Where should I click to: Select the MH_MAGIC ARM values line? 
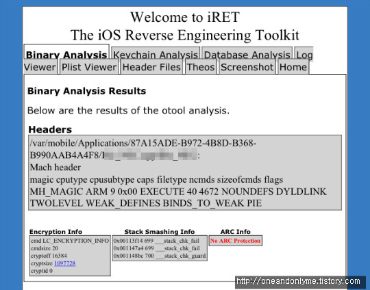coord(178,192)
